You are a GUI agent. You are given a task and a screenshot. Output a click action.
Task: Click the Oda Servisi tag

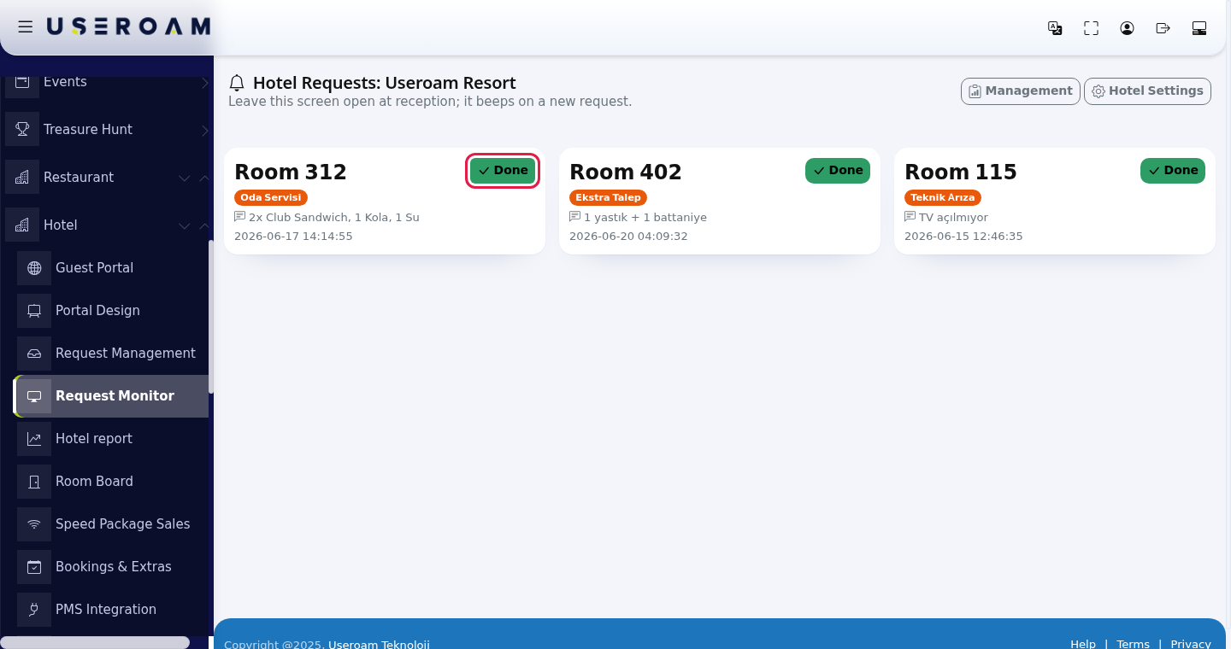(271, 197)
